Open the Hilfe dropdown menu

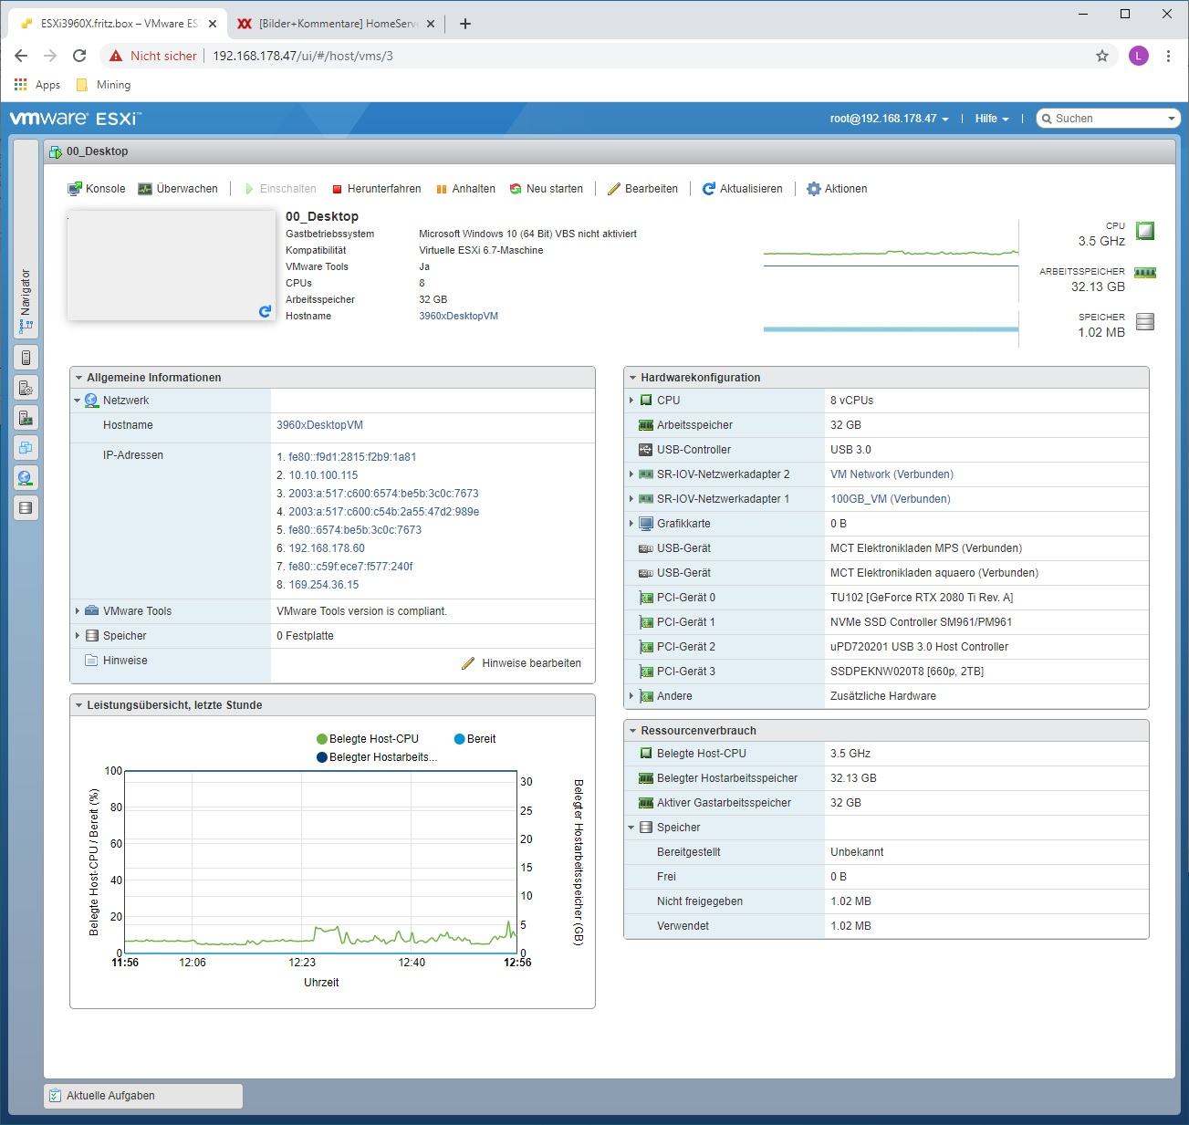coord(992,119)
